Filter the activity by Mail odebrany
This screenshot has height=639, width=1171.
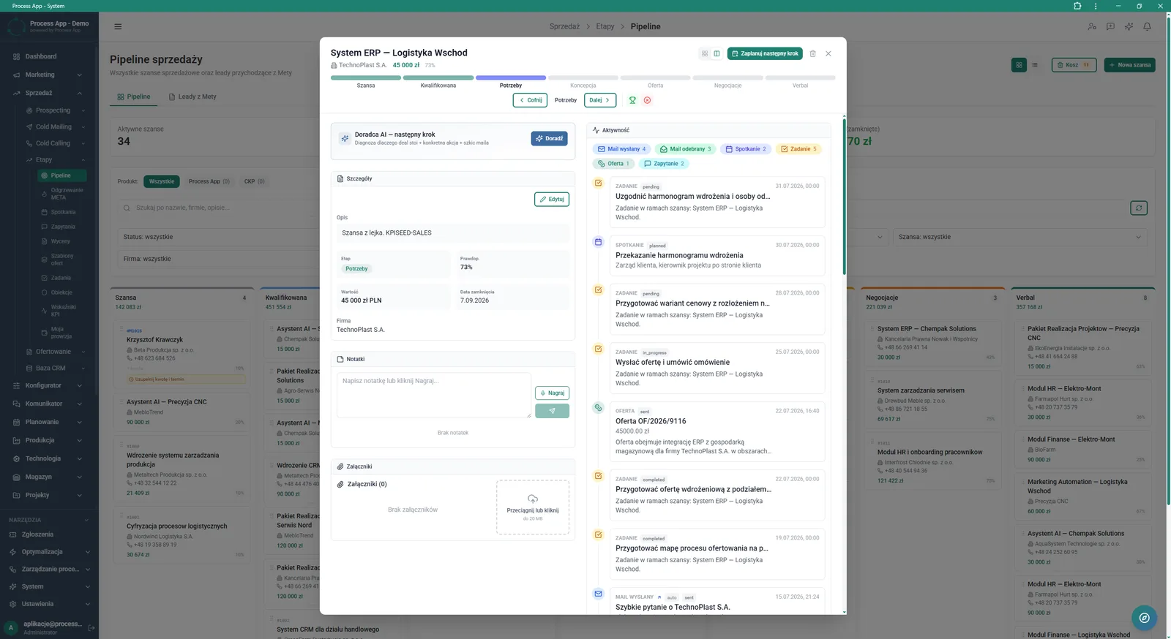[x=685, y=149]
